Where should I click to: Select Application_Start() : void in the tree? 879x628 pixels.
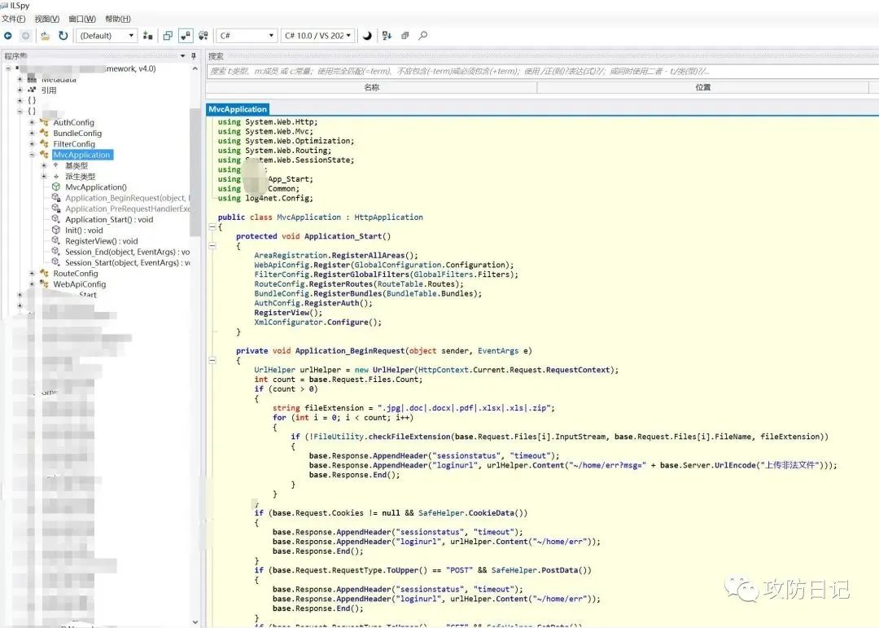pyautogui.click(x=109, y=220)
